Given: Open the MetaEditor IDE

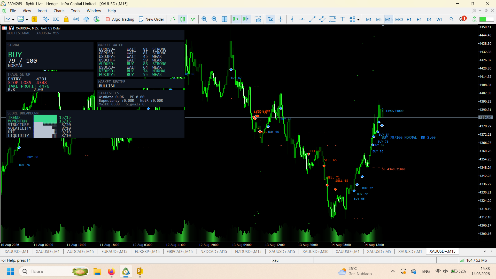Looking at the screenshot, I should pyautogui.click(x=56, y=19).
